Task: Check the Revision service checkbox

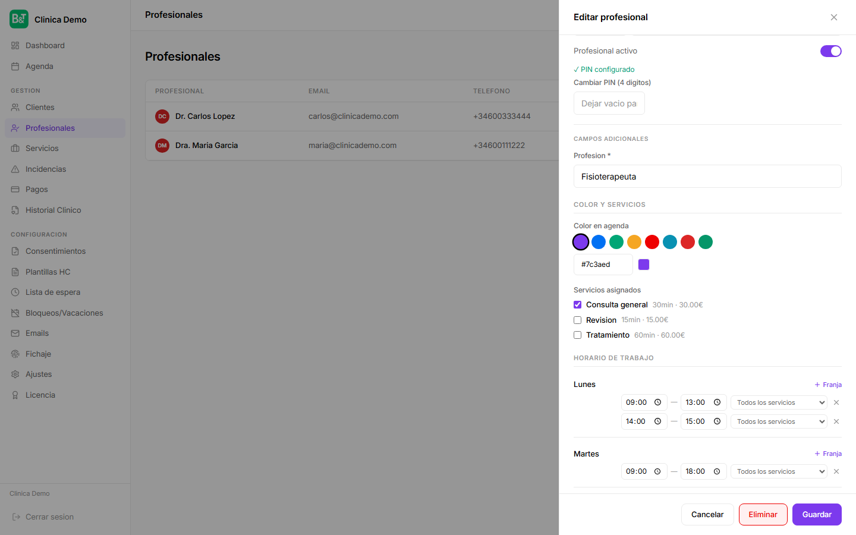Action: point(577,320)
